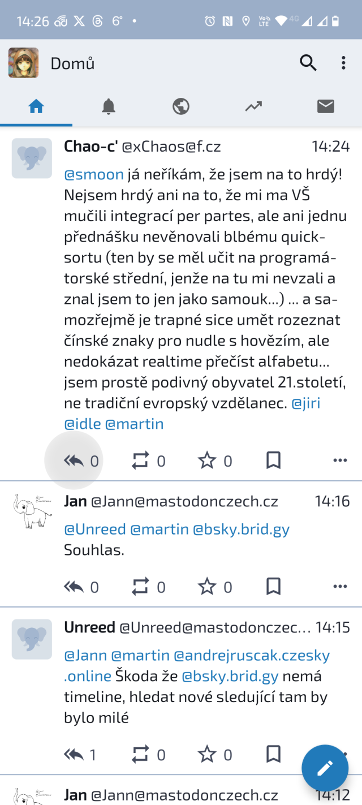Expand more options on Jan's "Souhlas." post

coord(340,587)
